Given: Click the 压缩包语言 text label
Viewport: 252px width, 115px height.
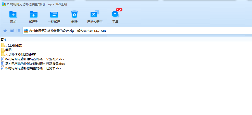Looking at the screenshot, I should click(95, 22).
